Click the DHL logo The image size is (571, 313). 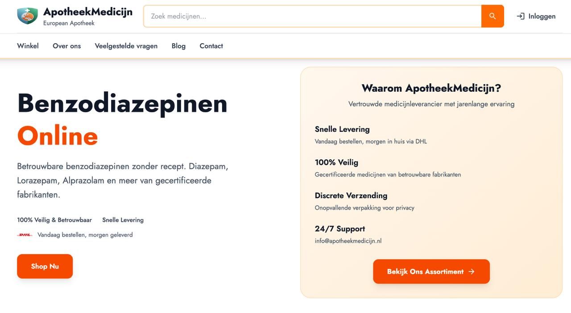coord(25,235)
